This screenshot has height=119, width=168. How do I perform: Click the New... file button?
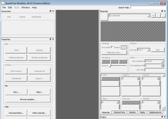coord(16,92)
